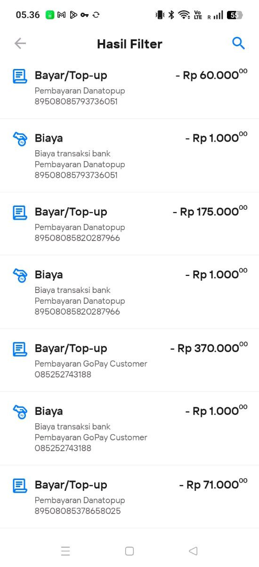The width and height of the screenshot is (259, 567).
Task: Tap Android home navigation button
Action: coord(129,551)
